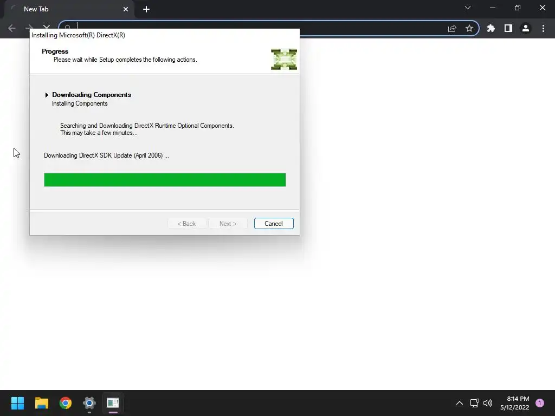Image resolution: width=555 pixels, height=416 pixels.
Task: Click the installer window title bar text
Action: pyautogui.click(x=78, y=35)
